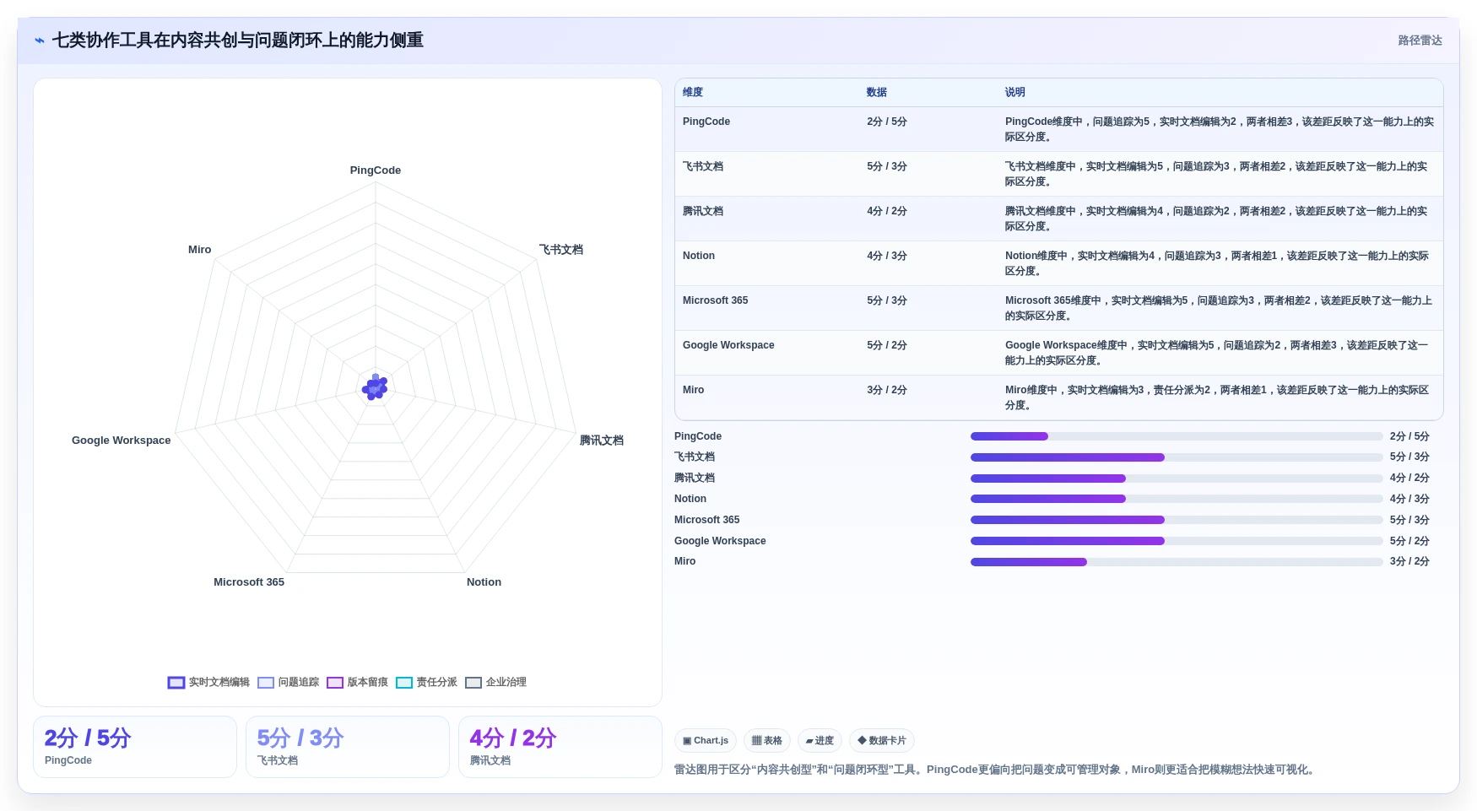The width and height of the screenshot is (1477, 811).
Task: Click the Miro progress bar
Action: pyautogui.click(x=1177, y=562)
